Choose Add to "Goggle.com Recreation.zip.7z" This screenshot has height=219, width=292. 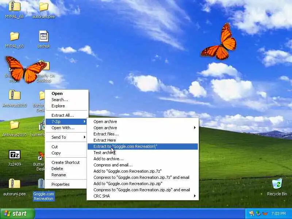pyautogui.click(x=143, y=171)
